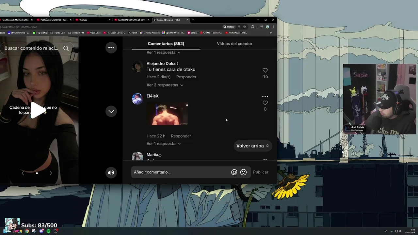418x235 pixels.
Task: Insert a mention with the @ icon
Action: click(x=234, y=172)
